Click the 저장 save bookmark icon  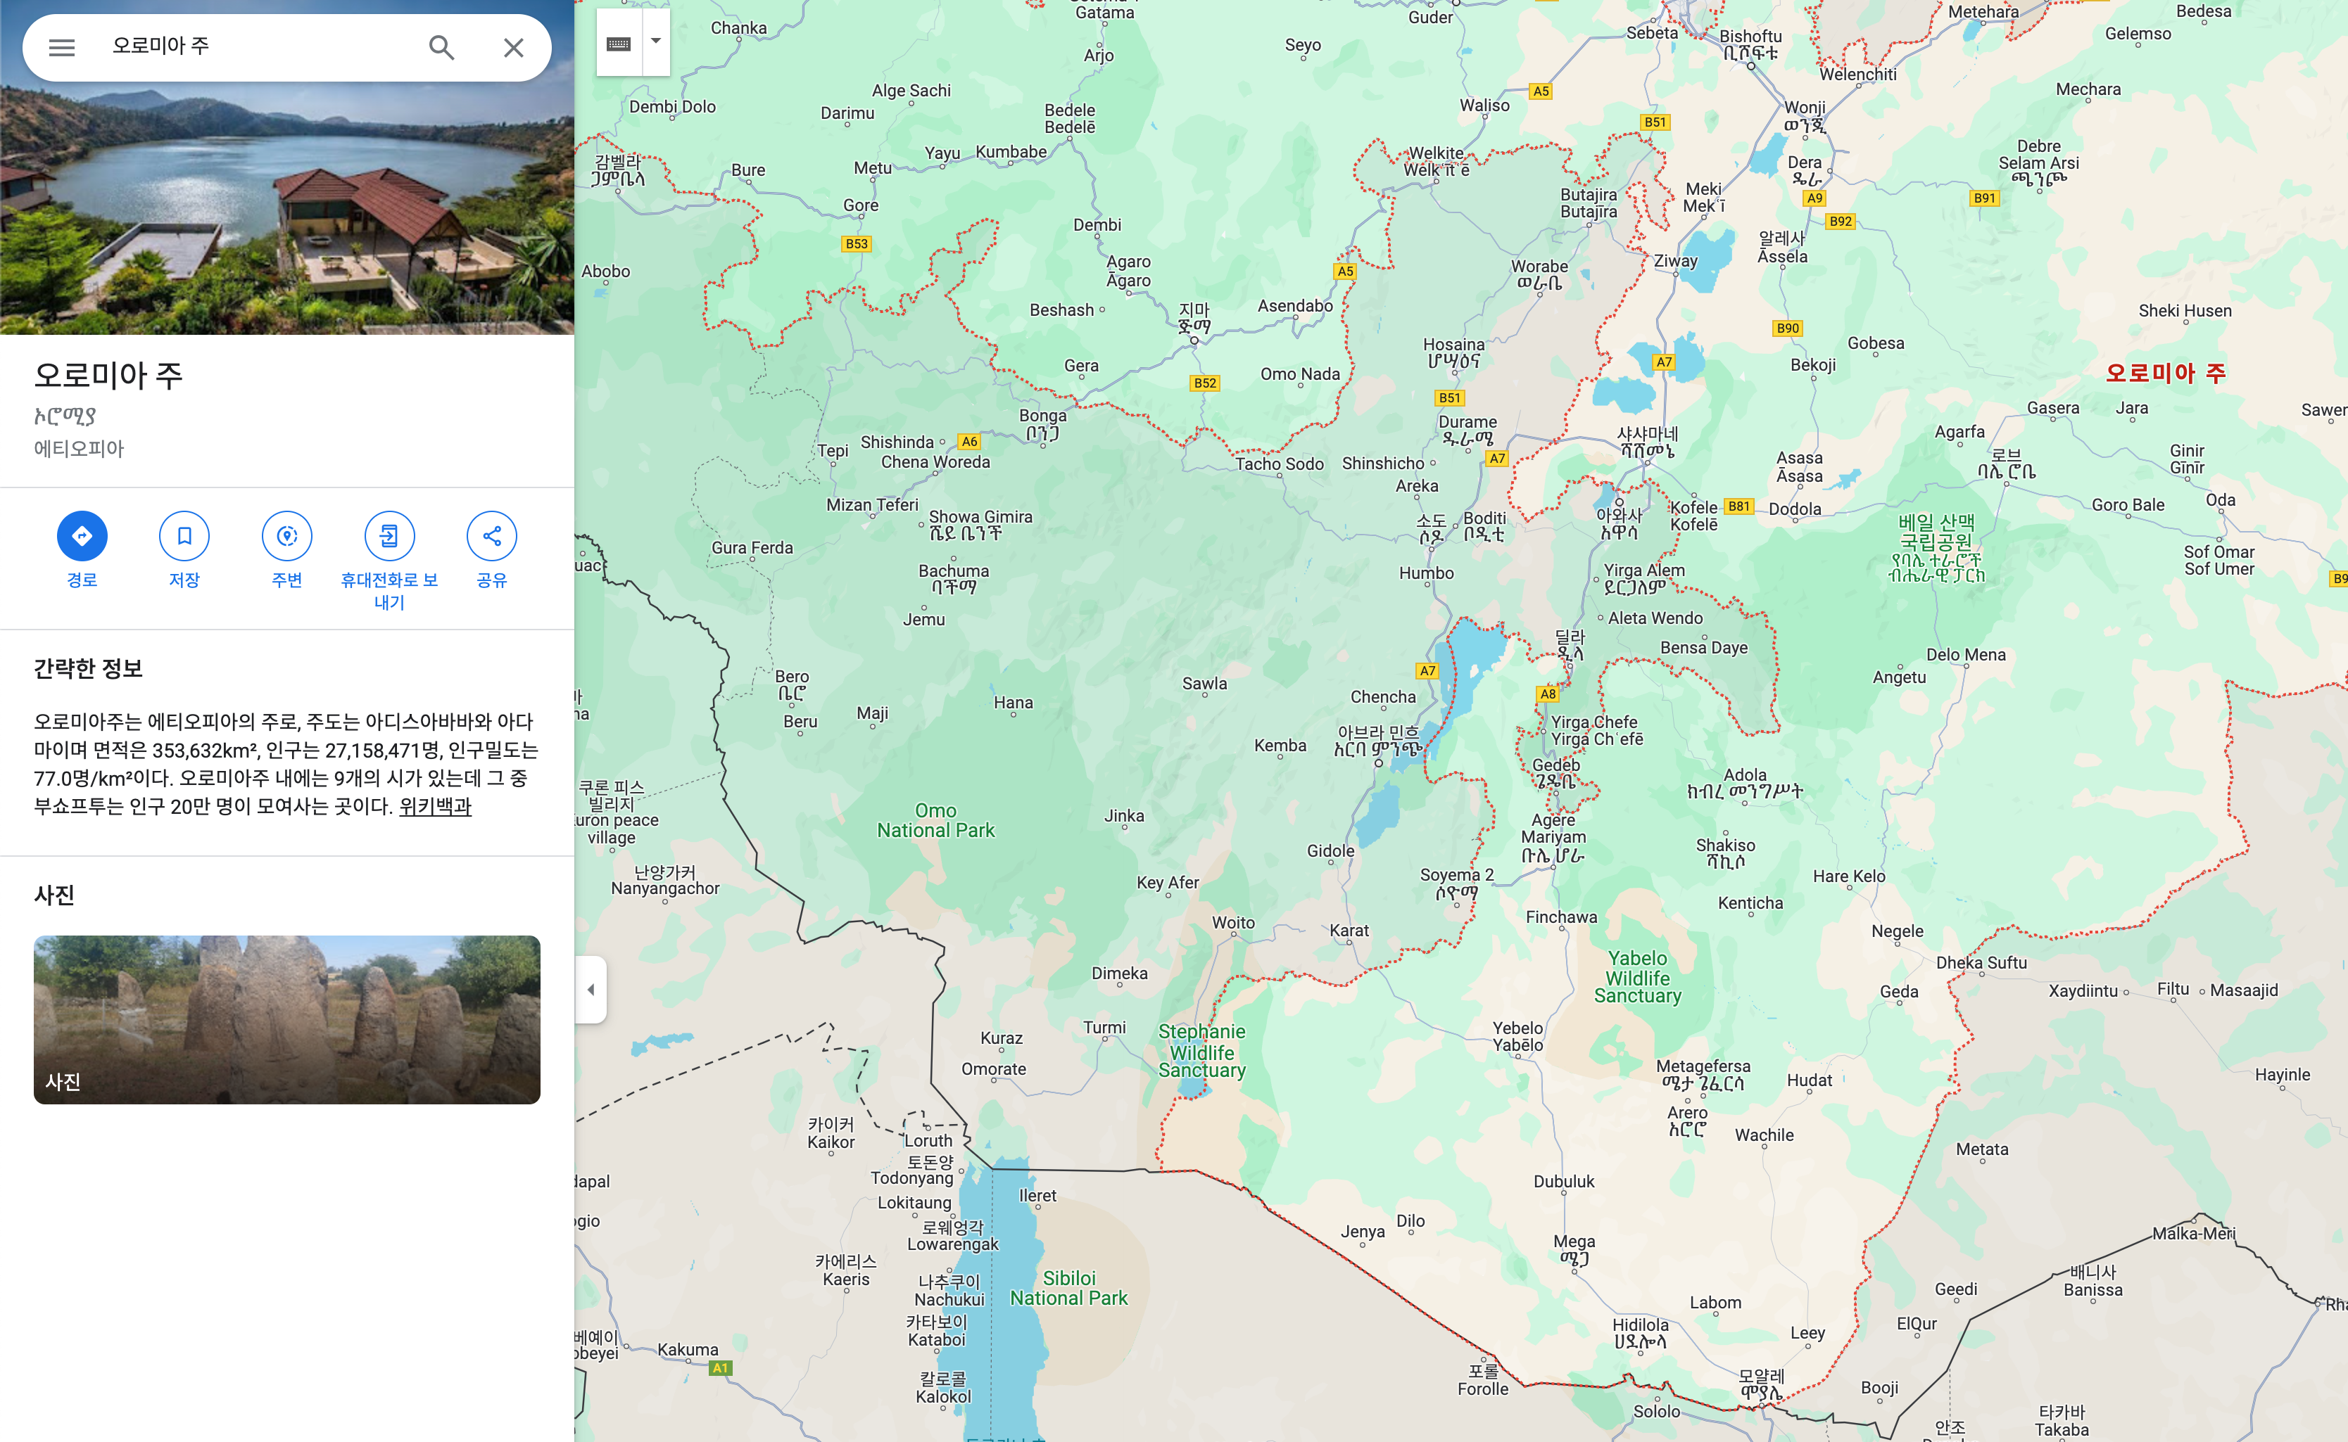click(x=184, y=536)
